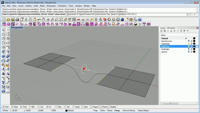Toggle the Project osnap checkbox
This screenshot has width=200, height=113.
91,107
